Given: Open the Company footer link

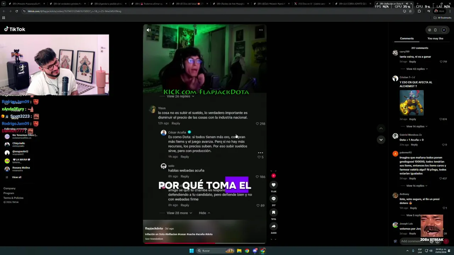Looking at the screenshot, I should click(10, 188).
